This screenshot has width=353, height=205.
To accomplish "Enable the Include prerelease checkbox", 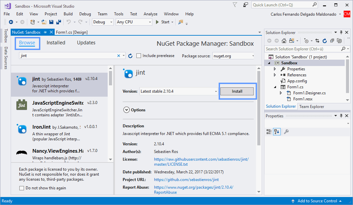I will [x=139, y=56].
